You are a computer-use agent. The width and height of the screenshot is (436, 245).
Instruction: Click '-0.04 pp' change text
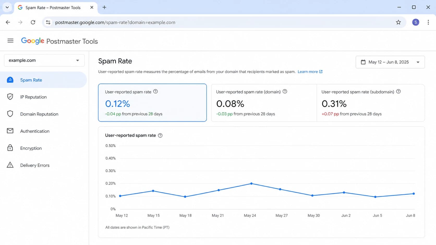click(x=113, y=114)
